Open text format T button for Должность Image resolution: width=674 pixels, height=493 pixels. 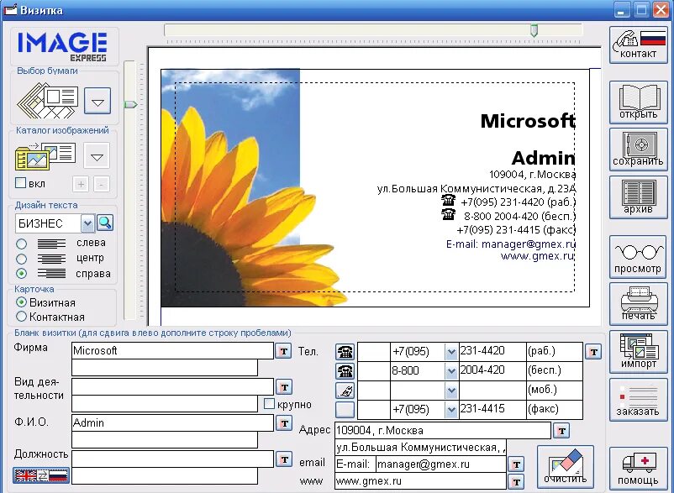284,459
